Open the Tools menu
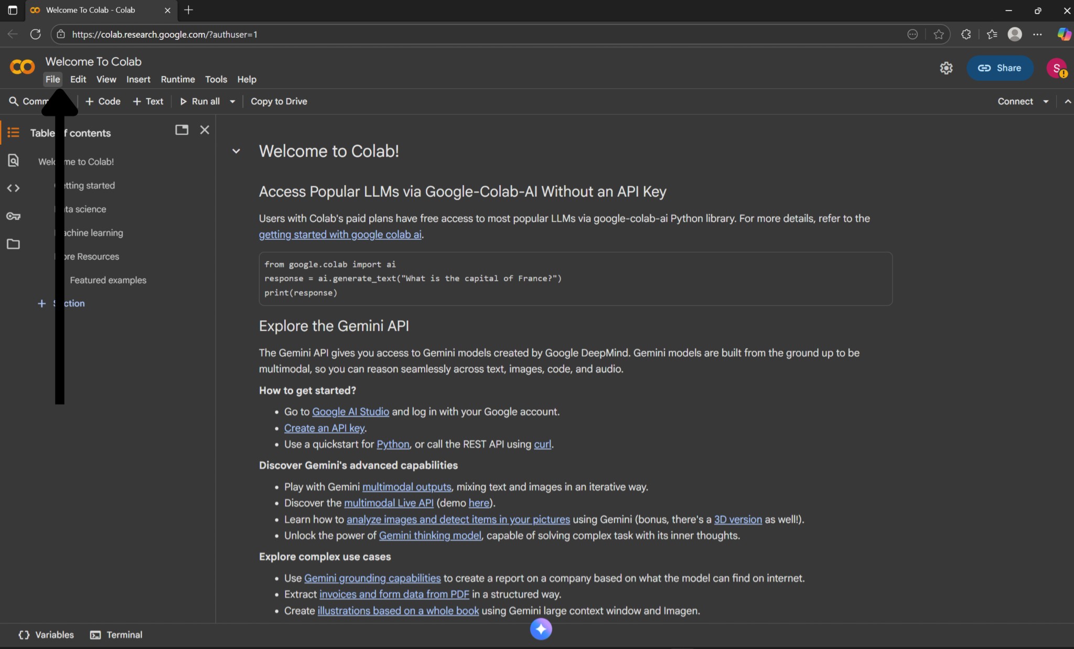 click(216, 80)
